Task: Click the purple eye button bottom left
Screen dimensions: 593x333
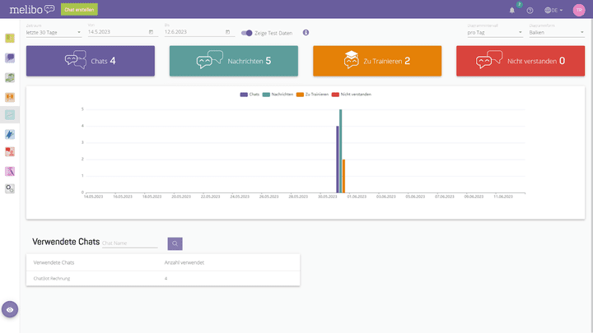Action: click(x=10, y=309)
